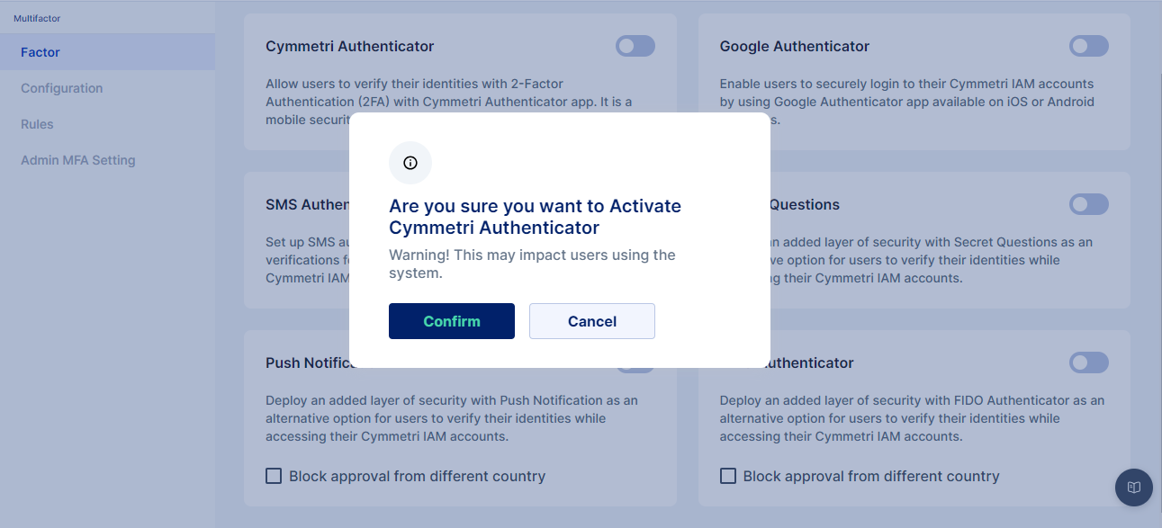Click the Google Authenticator card title

795,46
